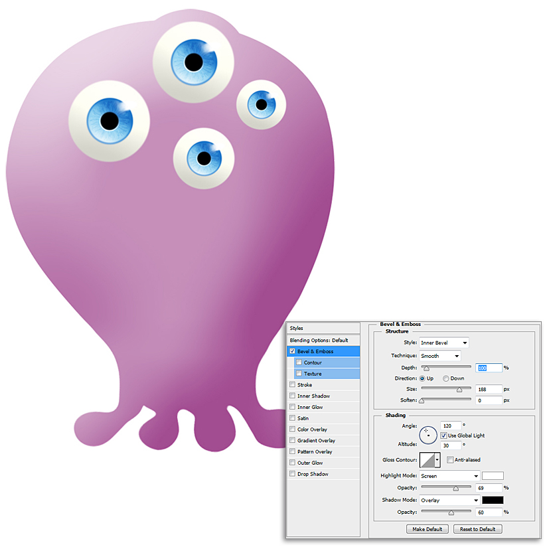
Task: Enable the Inner Shadow checkbox
Action: click(292, 396)
